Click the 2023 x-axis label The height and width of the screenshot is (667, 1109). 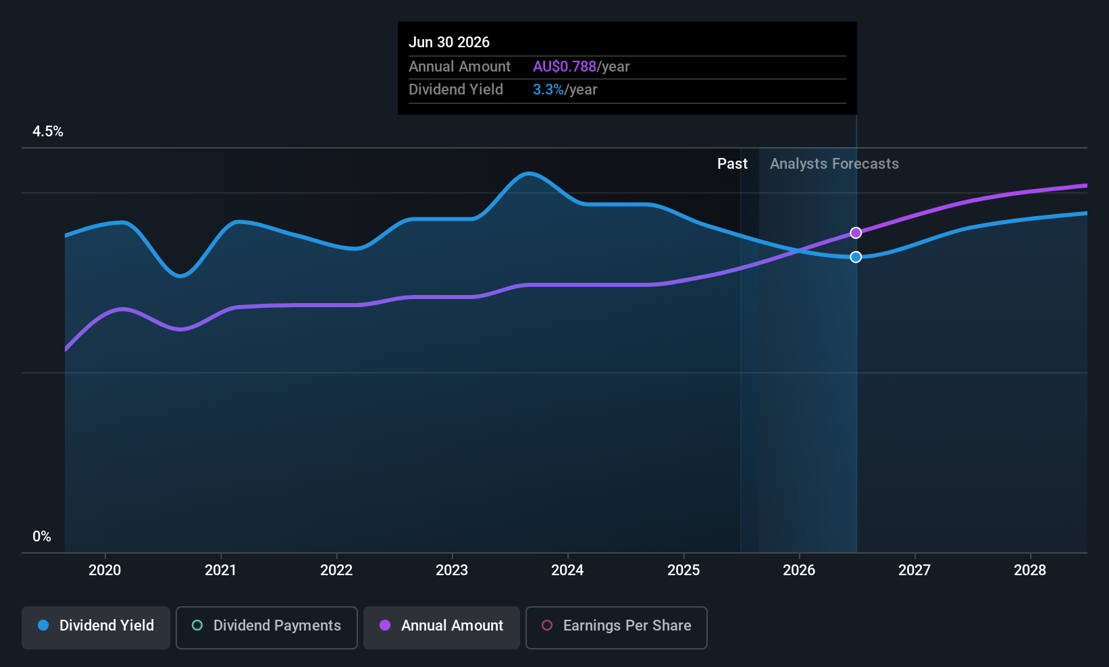(x=452, y=570)
